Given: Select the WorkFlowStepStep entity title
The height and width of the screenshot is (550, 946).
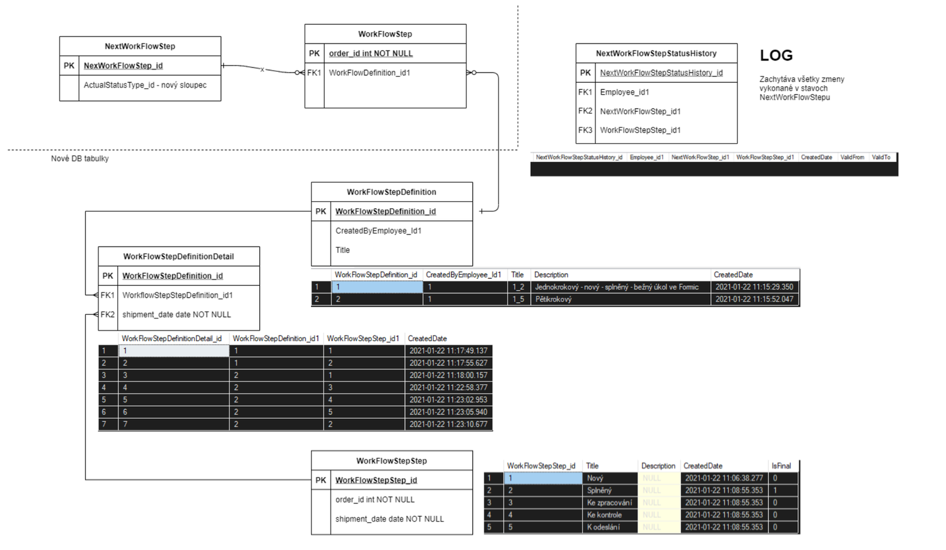Looking at the screenshot, I should [392, 461].
